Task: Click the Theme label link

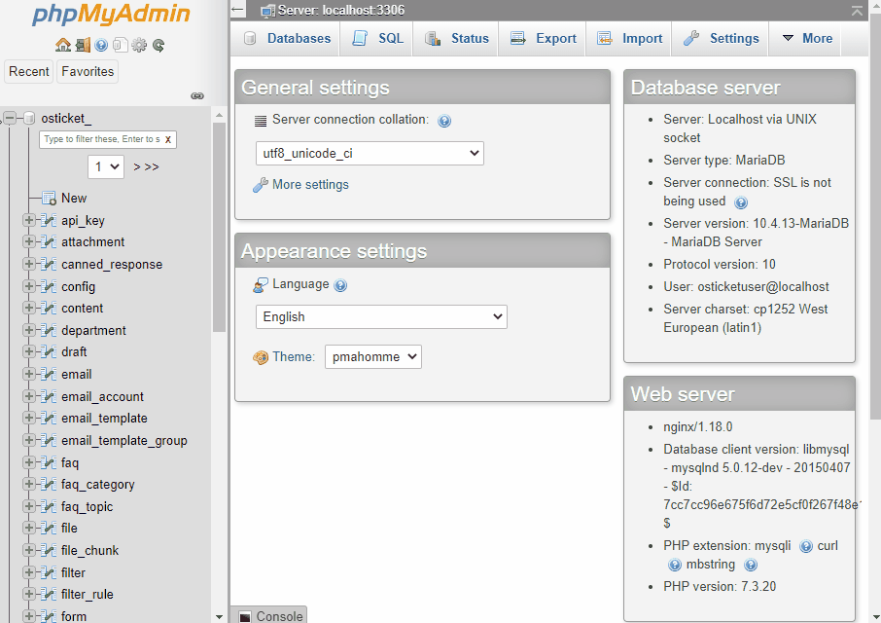Action: tap(294, 357)
